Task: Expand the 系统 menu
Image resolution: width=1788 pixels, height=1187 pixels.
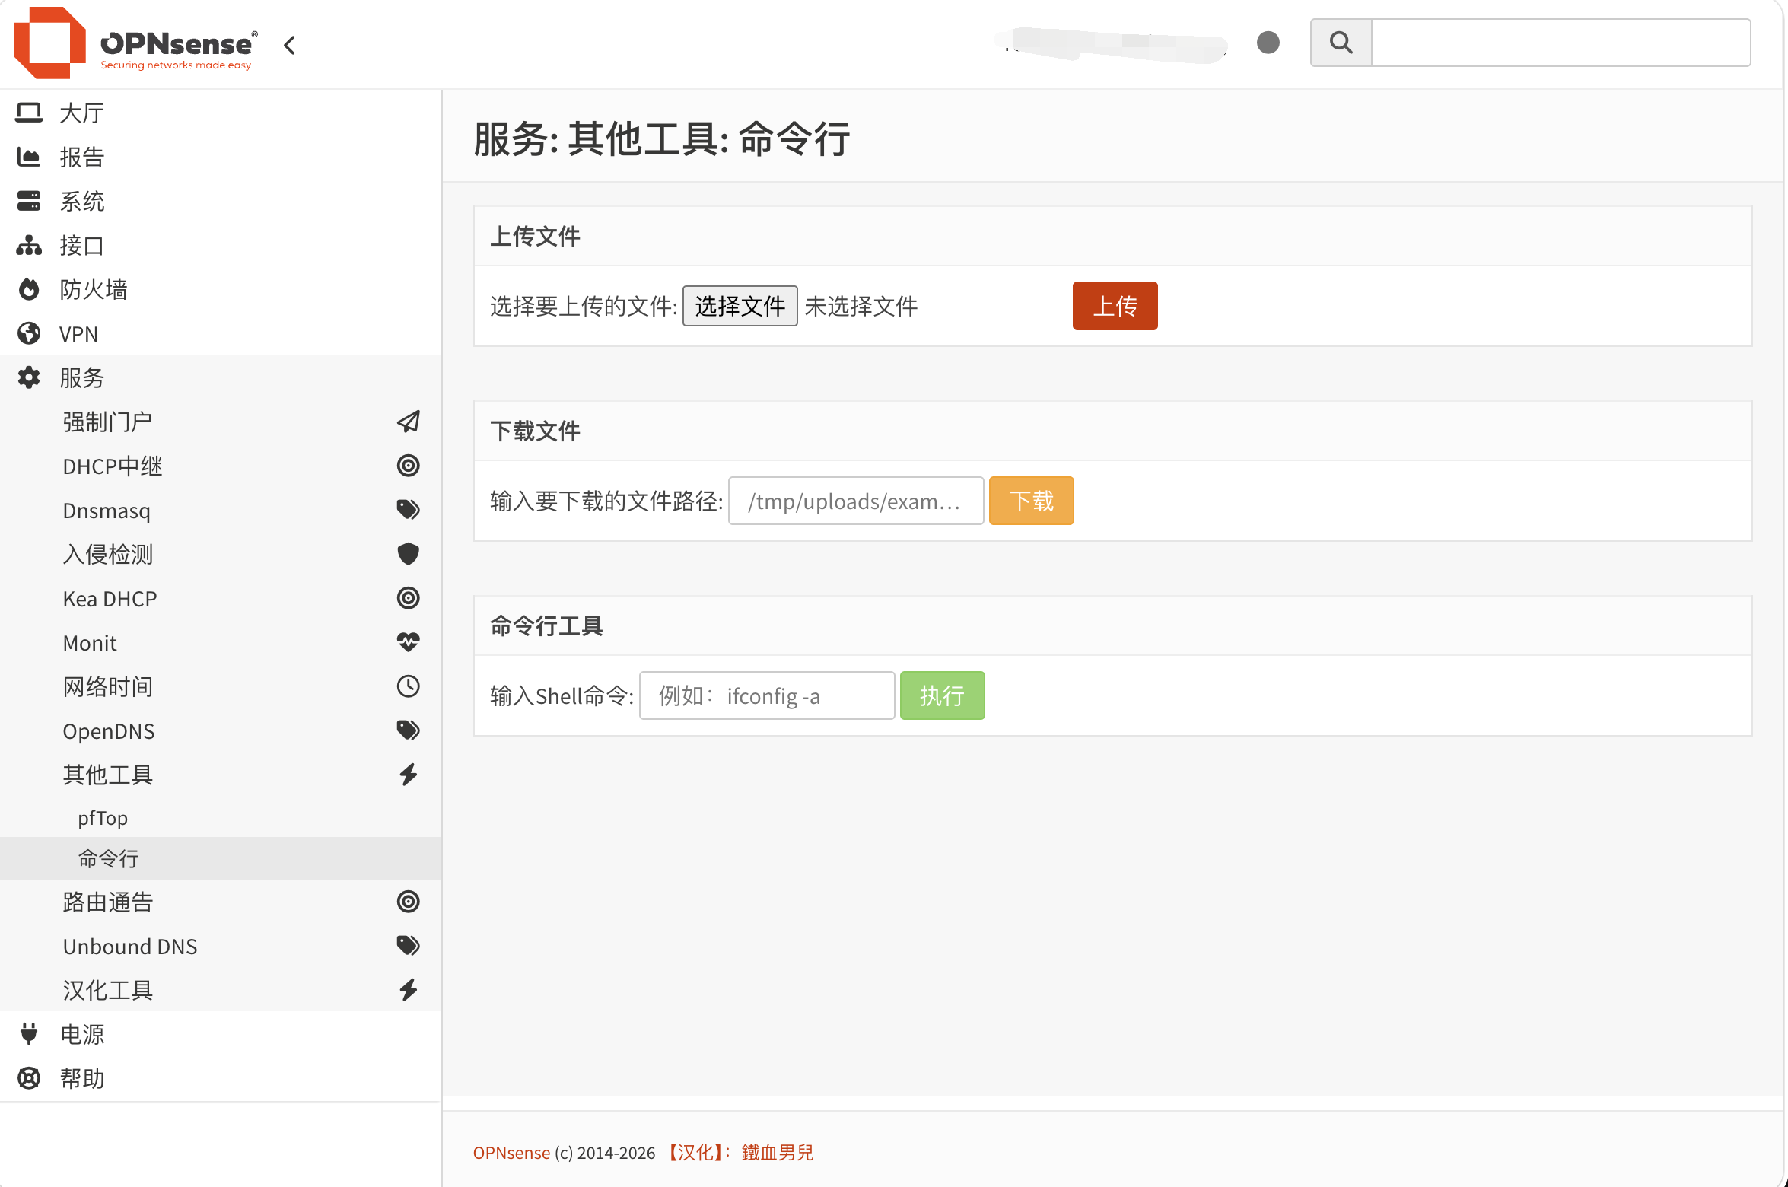Action: pyautogui.click(x=221, y=201)
